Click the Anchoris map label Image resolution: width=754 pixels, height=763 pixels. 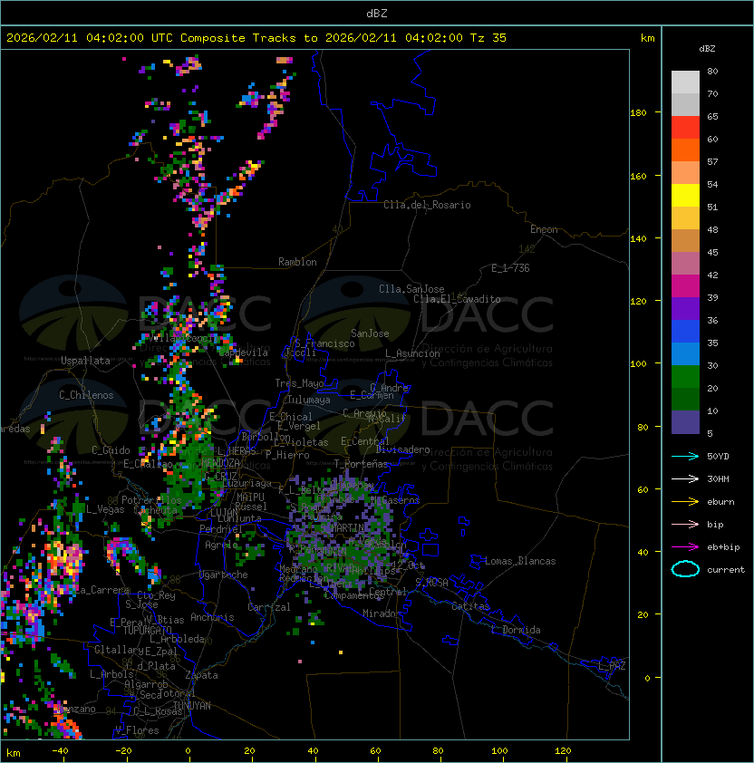212,617
